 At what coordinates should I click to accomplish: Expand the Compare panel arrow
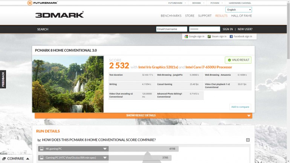28,158
